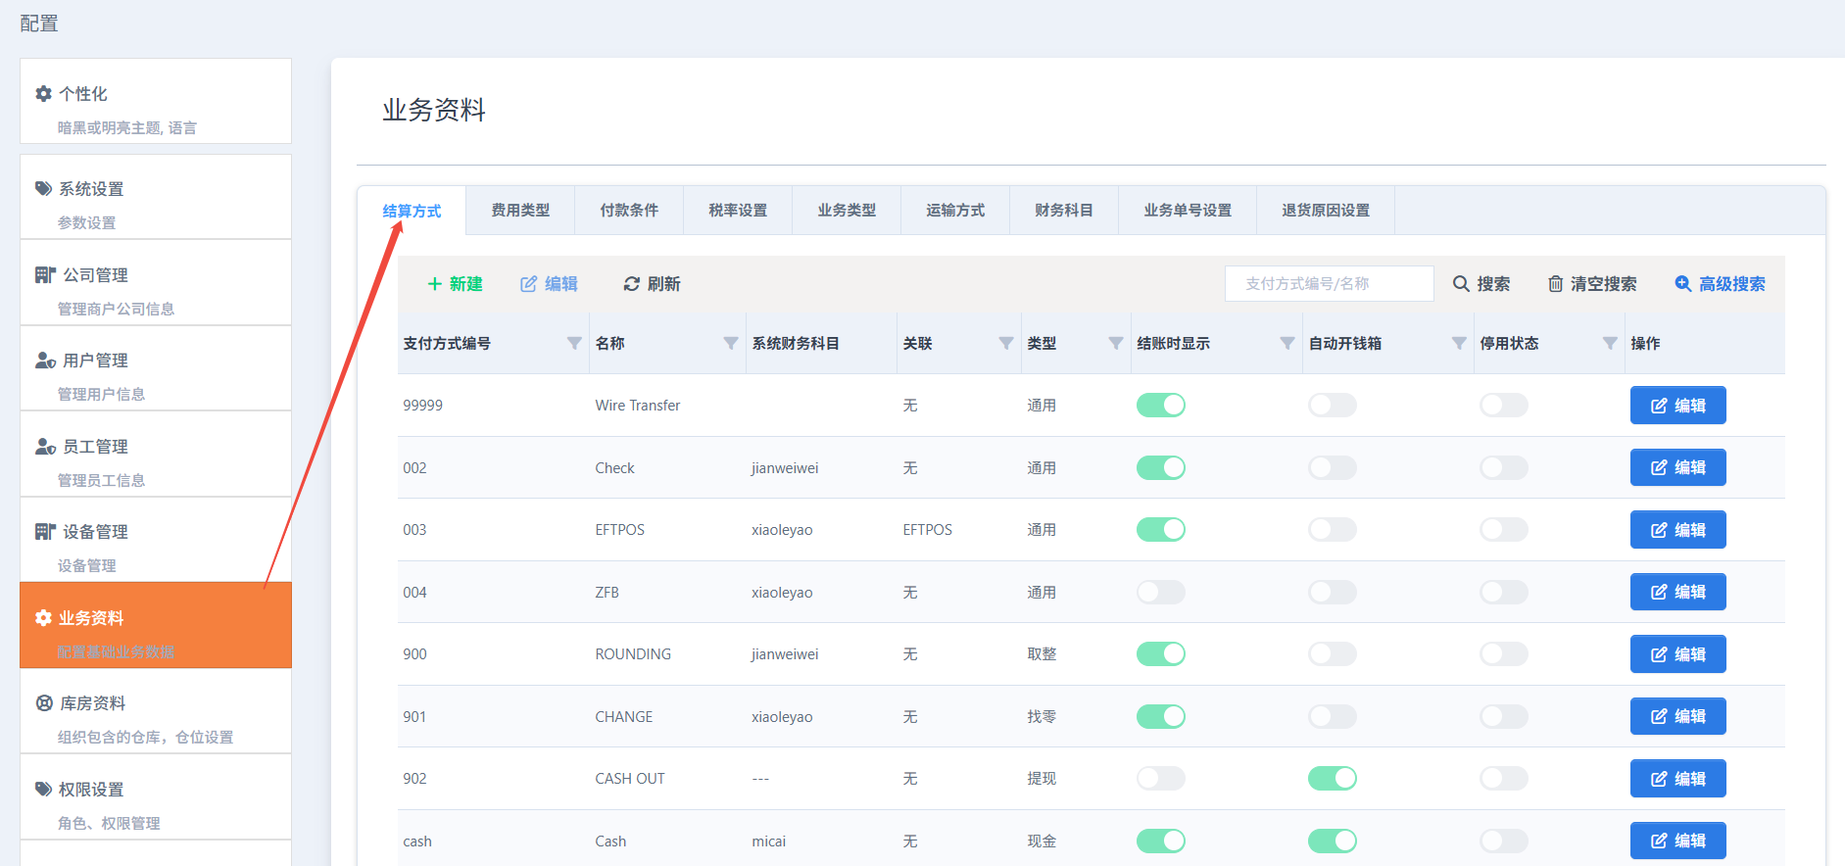Click 编辑 button for EFTPOS row
Screen dimensions: 1845x866
pyautogui.click(x=1677, y=530)
